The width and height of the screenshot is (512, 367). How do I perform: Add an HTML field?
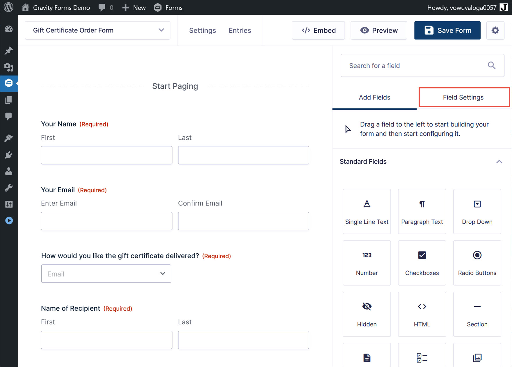coord(422,314)
